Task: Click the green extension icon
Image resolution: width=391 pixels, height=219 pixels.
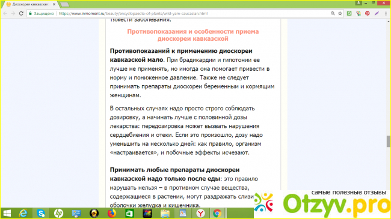Action: click(x=349, y=13)
